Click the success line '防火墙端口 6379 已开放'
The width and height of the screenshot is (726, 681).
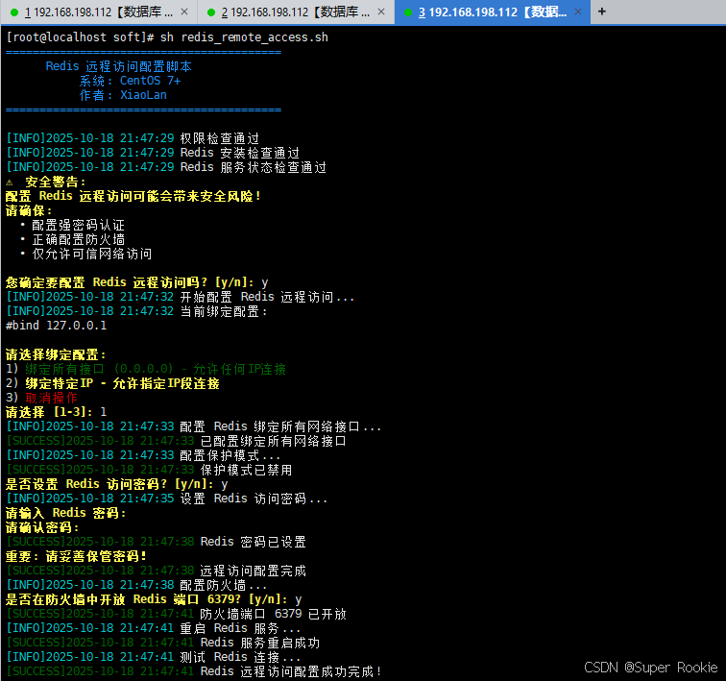[273, 614]
